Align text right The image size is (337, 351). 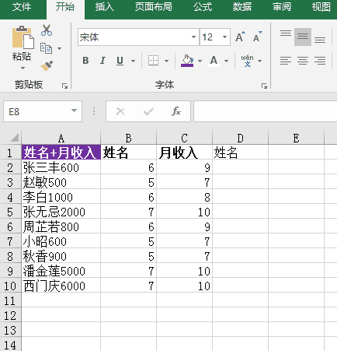tap(320, 61)
